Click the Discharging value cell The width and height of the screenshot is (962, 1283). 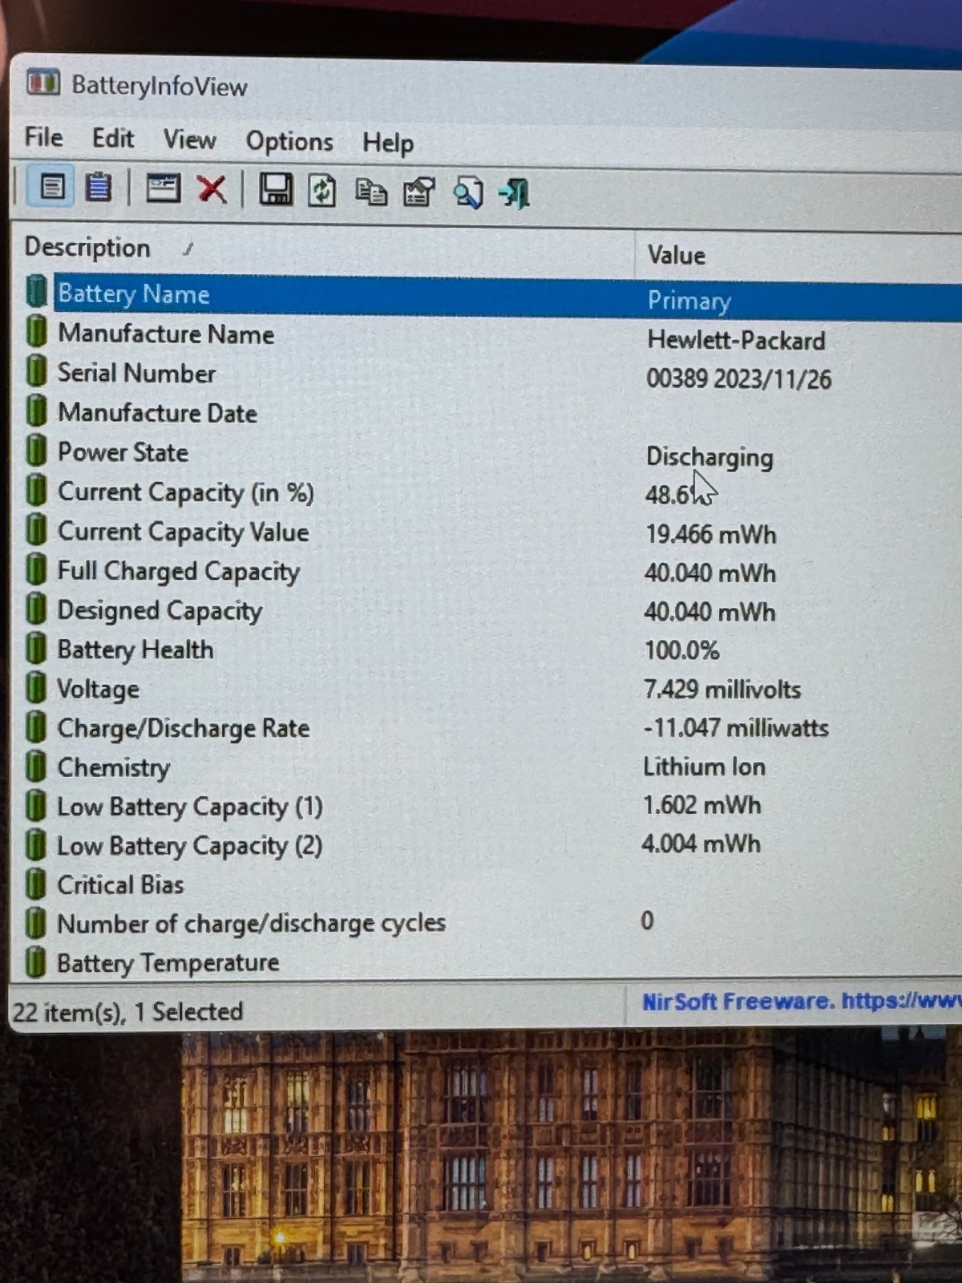point(709,457)
